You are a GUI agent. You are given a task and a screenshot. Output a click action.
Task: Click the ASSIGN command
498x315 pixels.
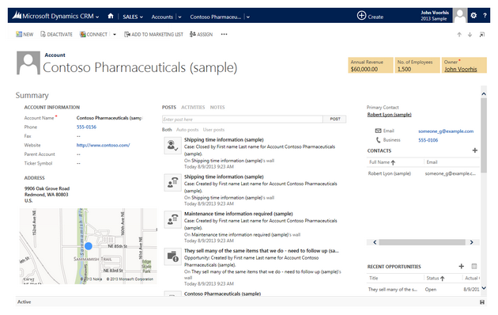[x=201, y=34]
